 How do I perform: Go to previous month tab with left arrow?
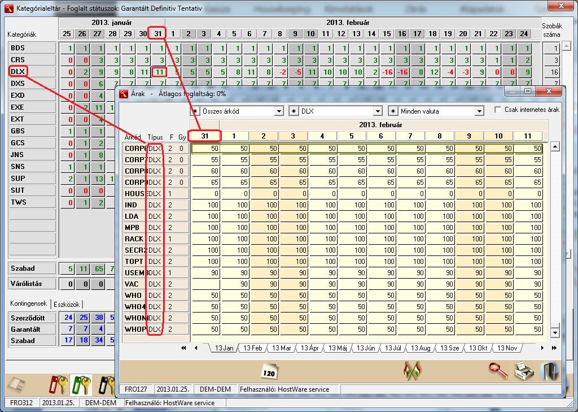point(196,348)
